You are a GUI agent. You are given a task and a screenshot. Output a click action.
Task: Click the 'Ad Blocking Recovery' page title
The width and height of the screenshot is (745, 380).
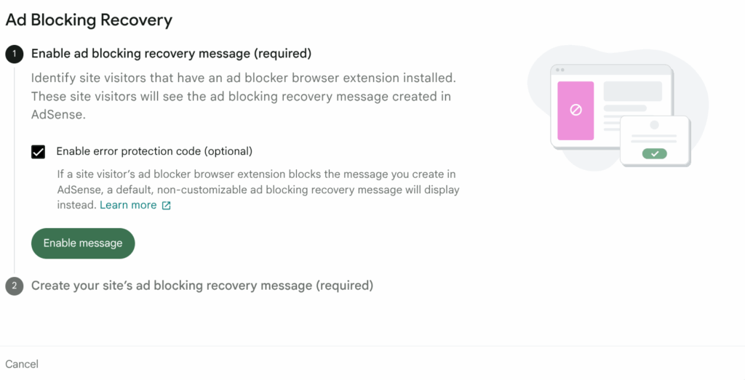click(x=89, y=20)
